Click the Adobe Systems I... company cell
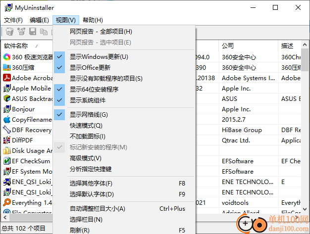Screen dimensions: 310x234 coord(248,78)
